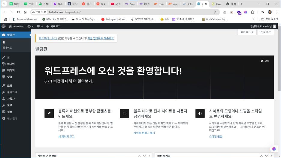Close the active WordPress tab
Viewport: 281px width, 158px height.
click(x=206, y=4)
